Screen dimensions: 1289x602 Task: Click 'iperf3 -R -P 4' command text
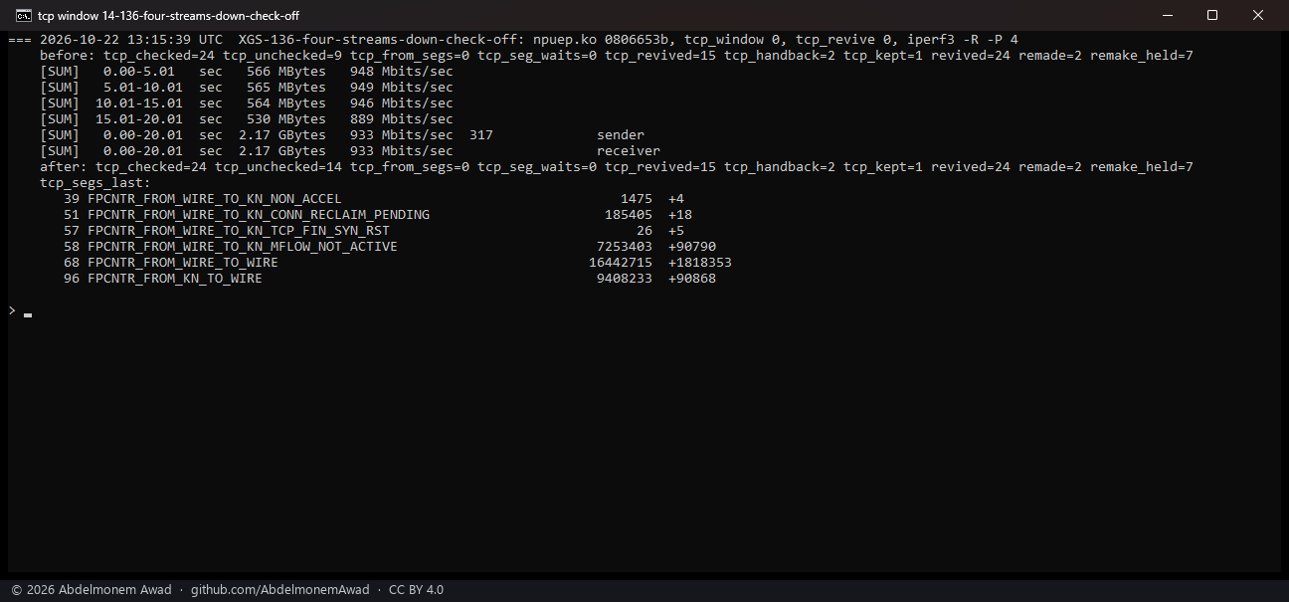tap(963, 40)
